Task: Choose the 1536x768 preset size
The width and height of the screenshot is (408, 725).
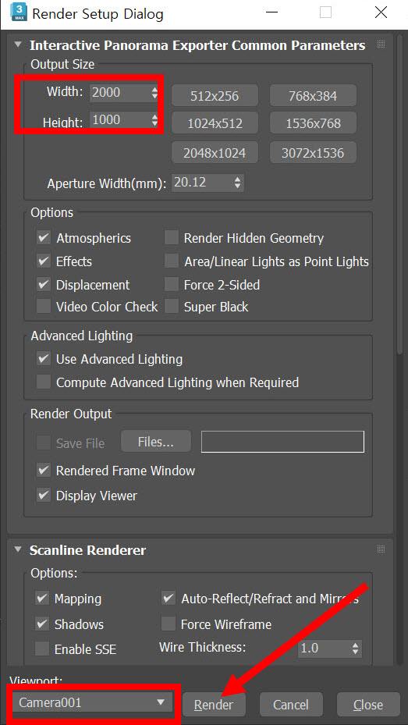Action: pos(313,123)
